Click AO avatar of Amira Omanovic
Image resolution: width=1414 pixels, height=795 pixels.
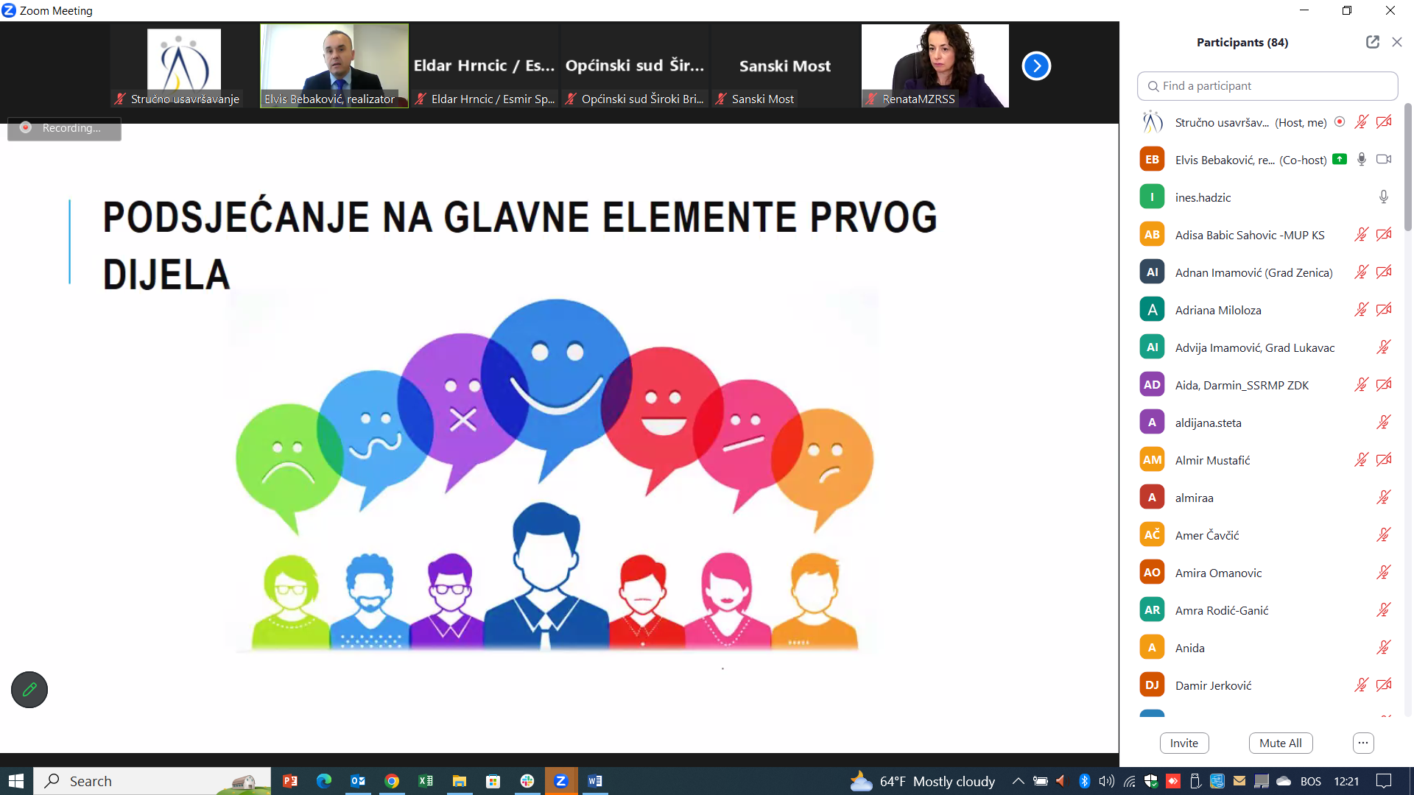(1152, 572)
